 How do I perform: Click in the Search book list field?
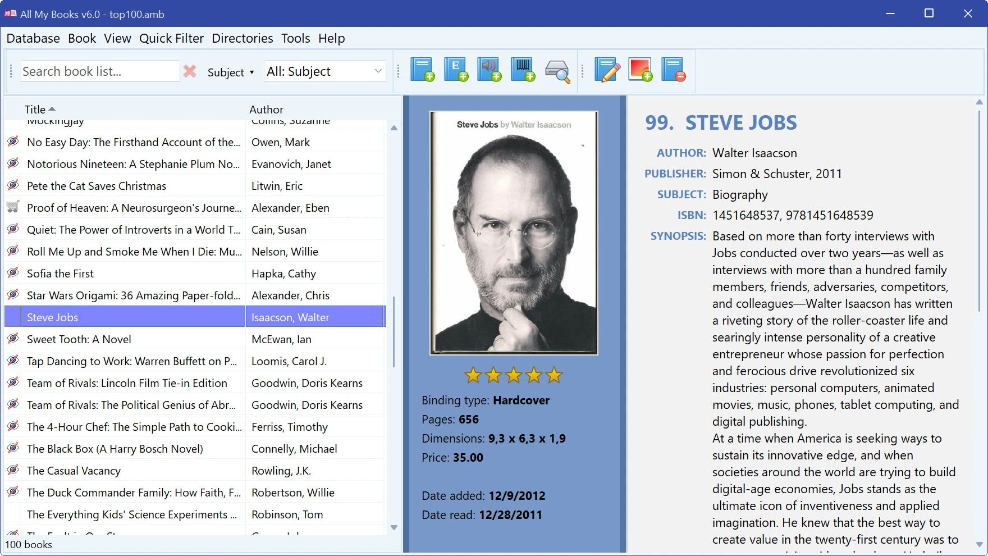(100, 71)
